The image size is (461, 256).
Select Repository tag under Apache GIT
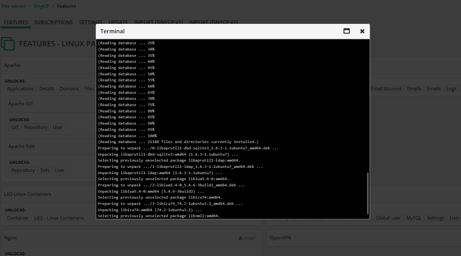[x=36, y=127]
